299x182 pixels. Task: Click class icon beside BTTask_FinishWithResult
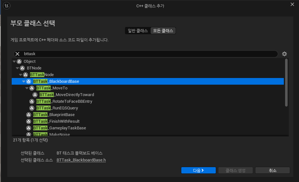(28, 121)
